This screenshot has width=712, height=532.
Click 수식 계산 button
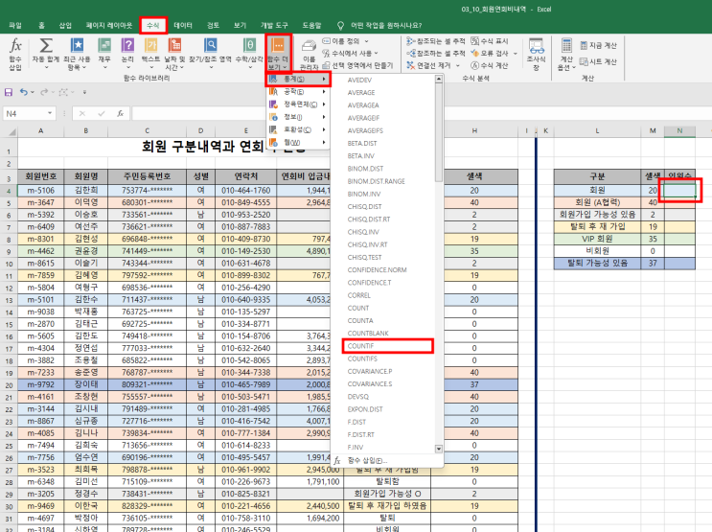coord(490,65)
